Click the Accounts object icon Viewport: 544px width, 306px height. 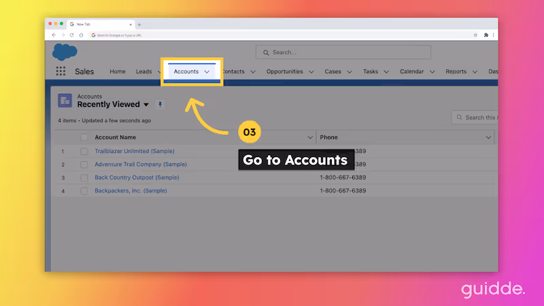pos(65,101)
